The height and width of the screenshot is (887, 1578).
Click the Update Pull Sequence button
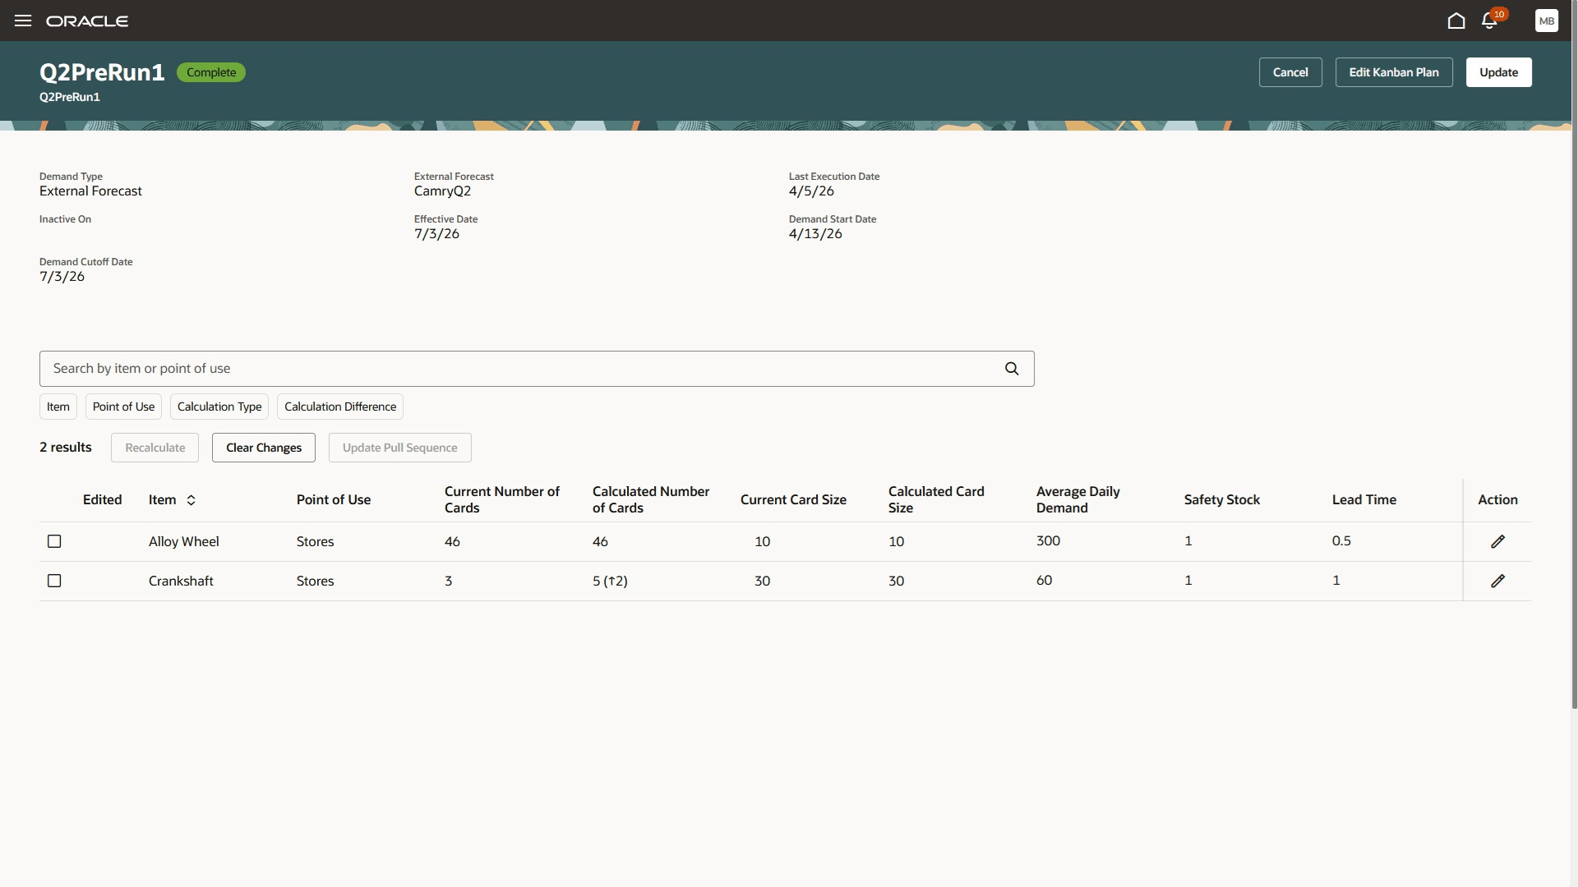tap(399, 448)
